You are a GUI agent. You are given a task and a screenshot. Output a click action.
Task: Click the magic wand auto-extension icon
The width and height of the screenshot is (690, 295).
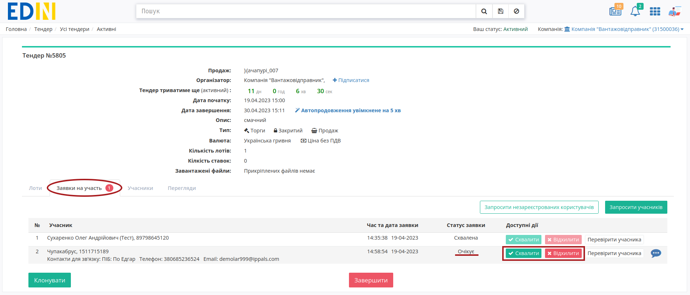pyautogui.click(x=297, y=110)
